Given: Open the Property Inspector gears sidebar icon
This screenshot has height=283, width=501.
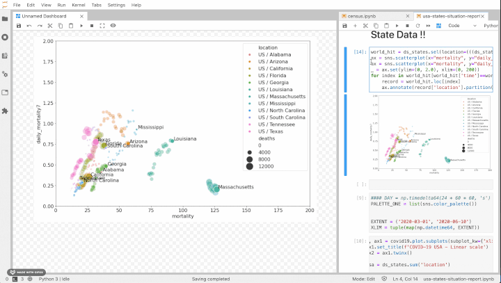Looking at the screenshot, I should [5, 74].
